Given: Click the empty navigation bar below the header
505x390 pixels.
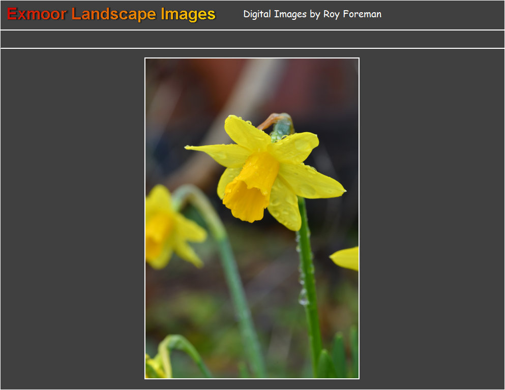Looking at the screenshot, I should 252,39.
